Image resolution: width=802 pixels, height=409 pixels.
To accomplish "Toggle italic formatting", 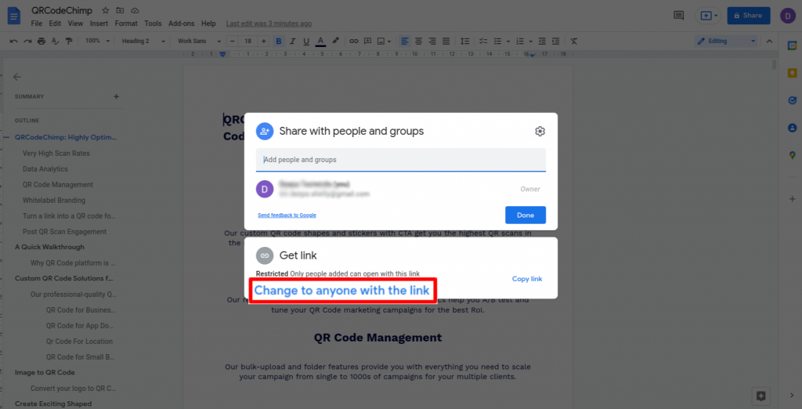I will [x=292, y=41].
